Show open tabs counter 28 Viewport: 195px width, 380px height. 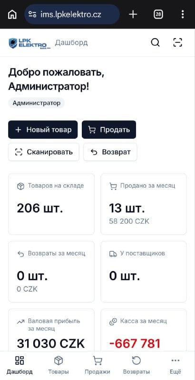[158, 14]
